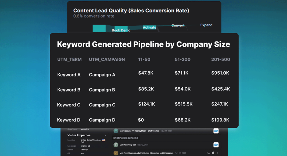Screen dimensions: 287x156
Task: Click the calendar event icon for Lacuna chat
Action: point(116,131)
